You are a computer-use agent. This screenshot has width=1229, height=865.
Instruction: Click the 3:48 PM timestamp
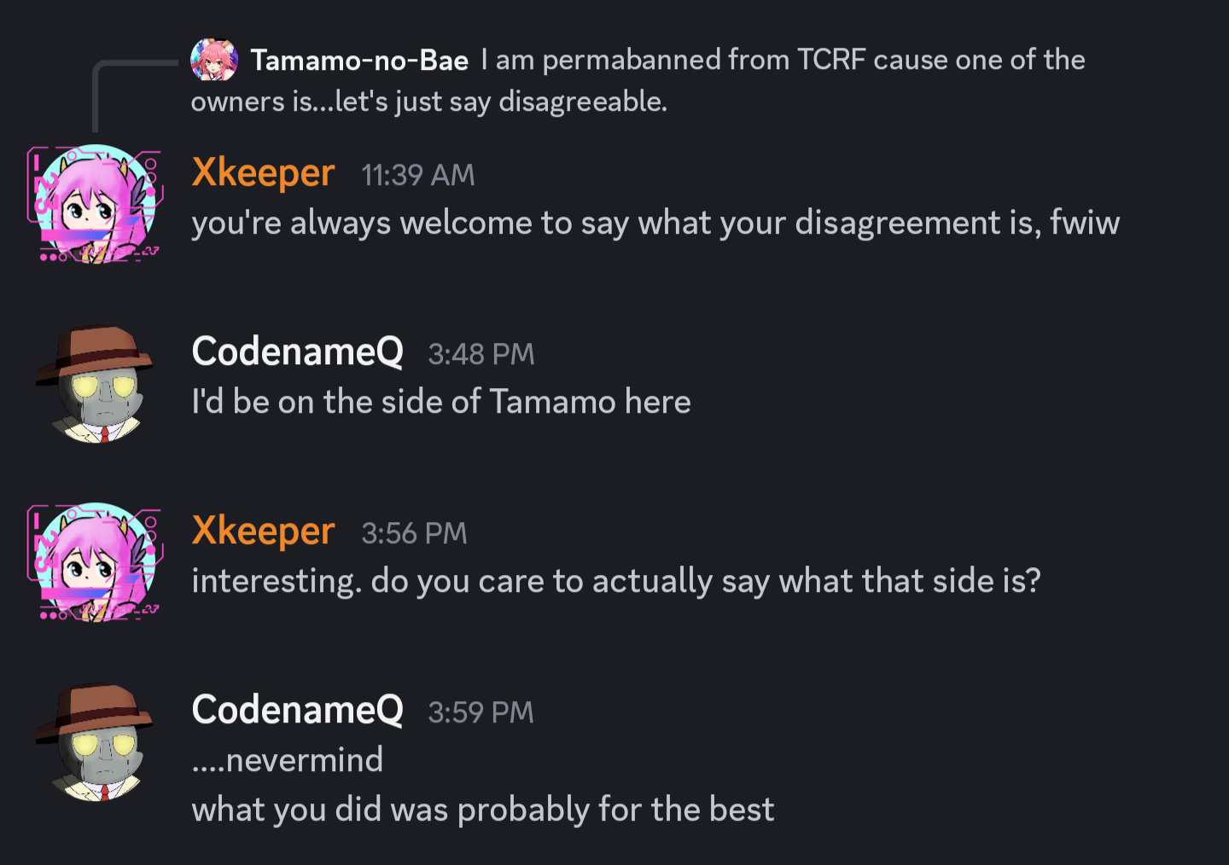[481, 355]
